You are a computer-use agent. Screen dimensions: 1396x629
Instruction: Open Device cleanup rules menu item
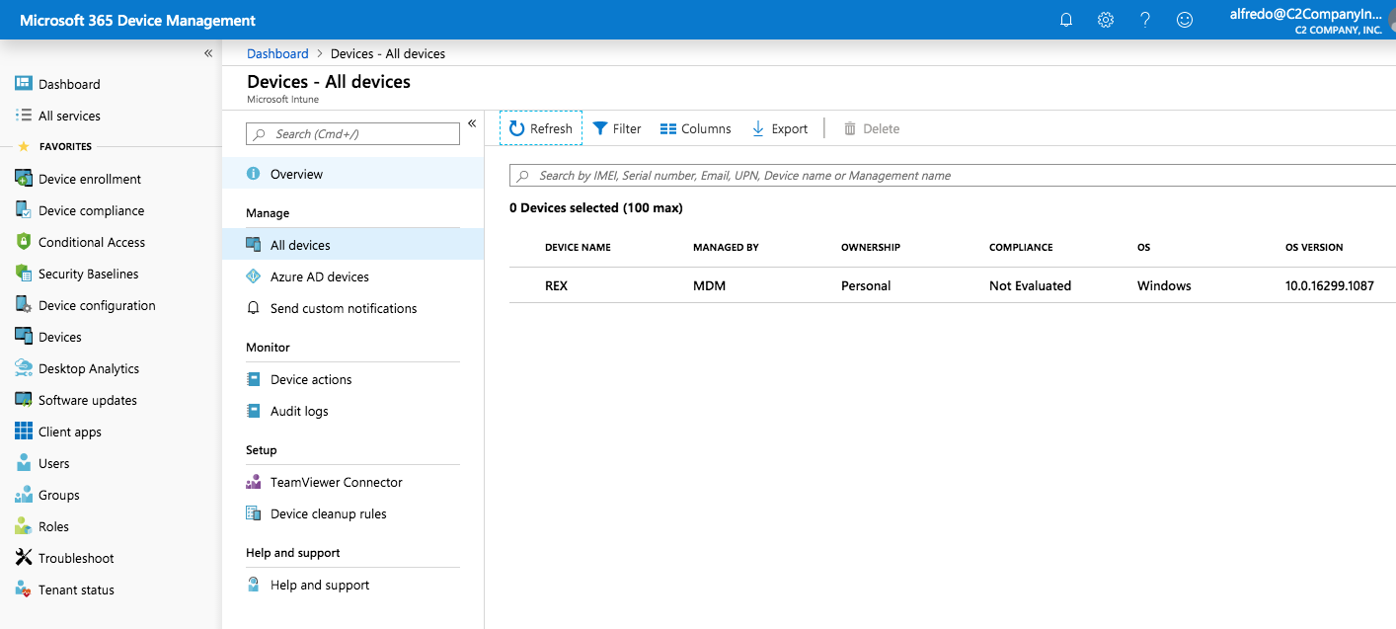pyautogui.click(x=328, y=514)
